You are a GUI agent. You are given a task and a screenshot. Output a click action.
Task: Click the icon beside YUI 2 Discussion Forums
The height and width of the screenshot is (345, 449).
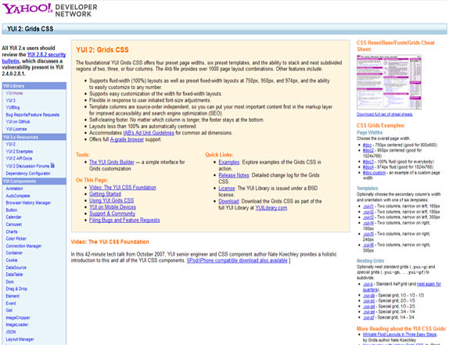(x=52, y=166)
